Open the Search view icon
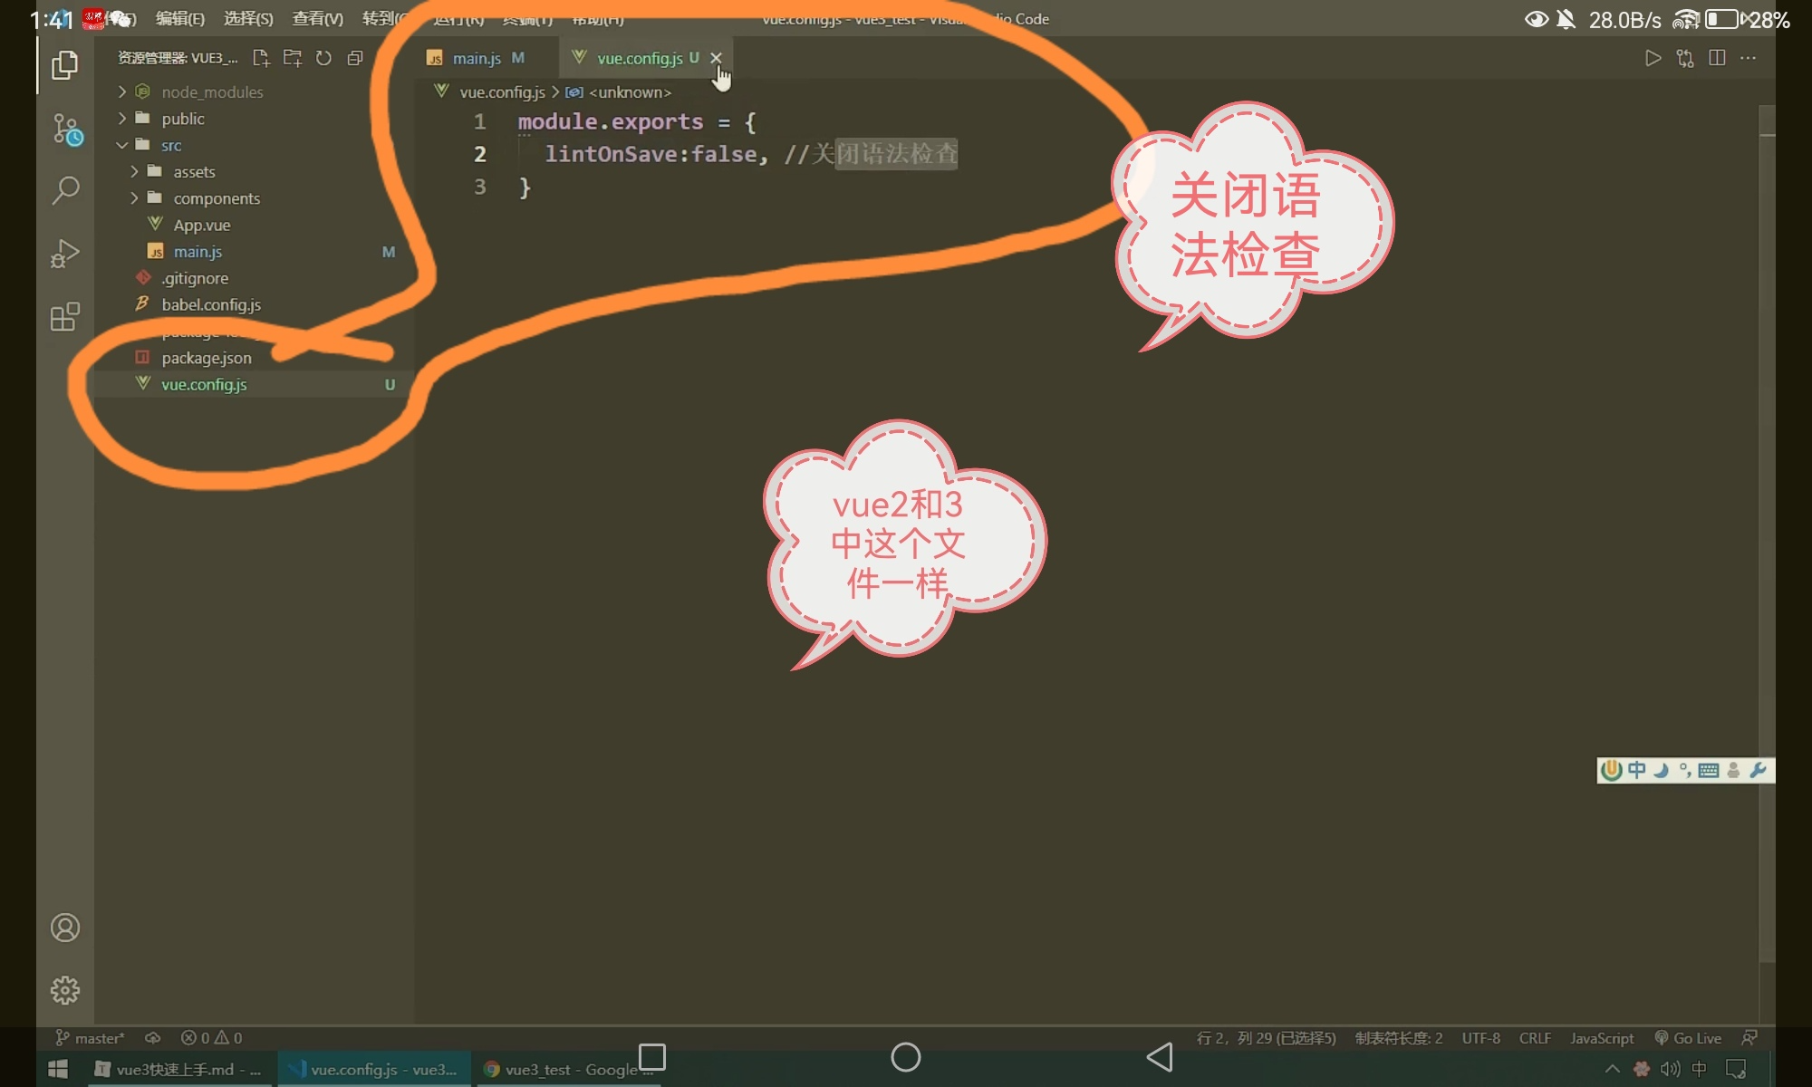Viewport: 1812px width, 1087px height. pos(65,190)
